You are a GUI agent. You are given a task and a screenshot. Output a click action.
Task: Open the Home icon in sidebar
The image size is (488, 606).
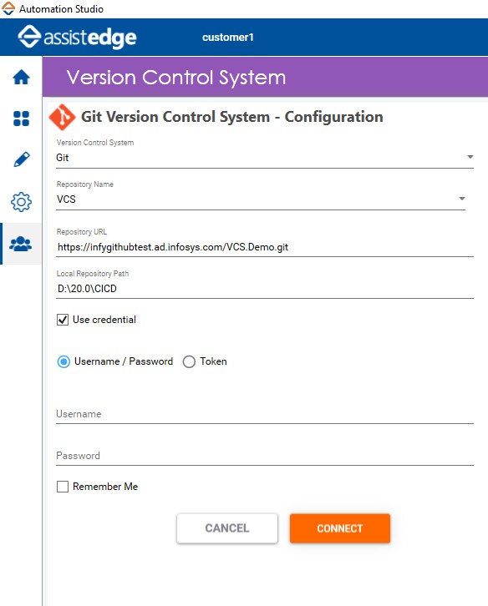pos(21,77)
